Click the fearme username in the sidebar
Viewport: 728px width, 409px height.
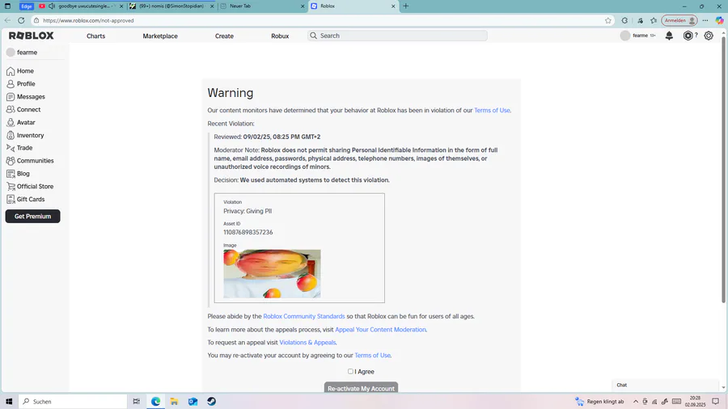click(27, 53)
